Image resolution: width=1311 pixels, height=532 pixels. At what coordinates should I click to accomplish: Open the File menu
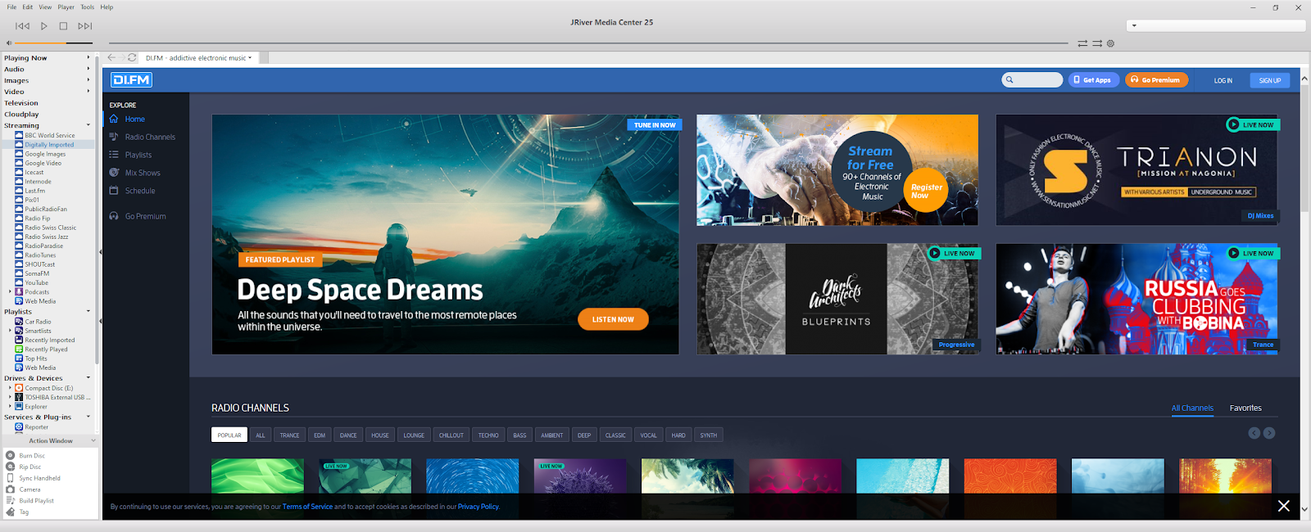click(x=11, y=7)
